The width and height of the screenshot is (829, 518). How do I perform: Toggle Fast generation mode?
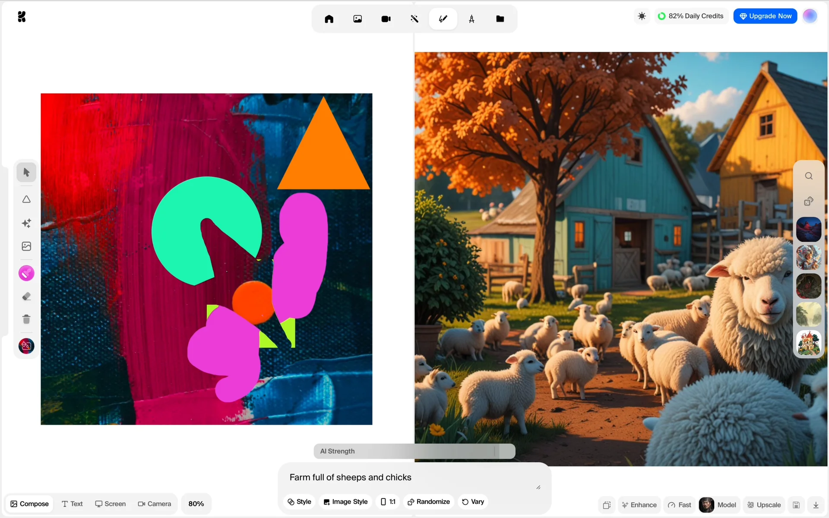[680, 505]
